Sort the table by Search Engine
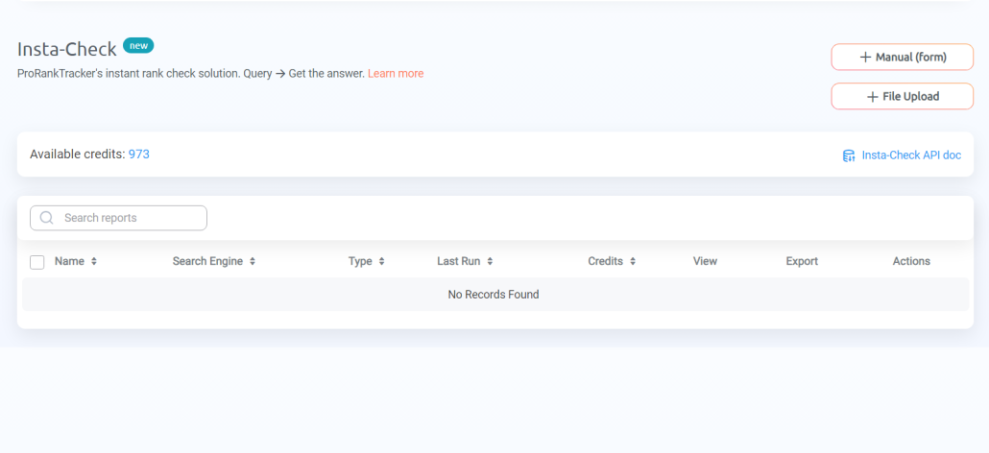 (x=214, y=261)
